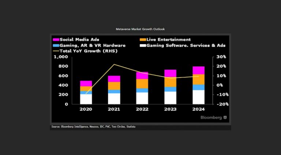Click the magenta segment of the 2024 bar
This screenshot has height=155, width=281.
click(x=199, y=70)
